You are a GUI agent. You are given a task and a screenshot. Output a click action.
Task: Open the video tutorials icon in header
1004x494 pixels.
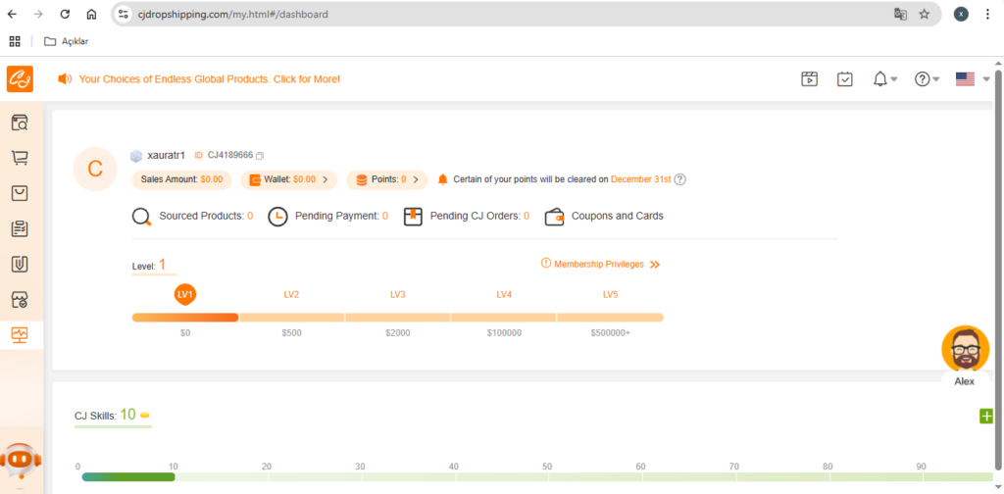809,79
